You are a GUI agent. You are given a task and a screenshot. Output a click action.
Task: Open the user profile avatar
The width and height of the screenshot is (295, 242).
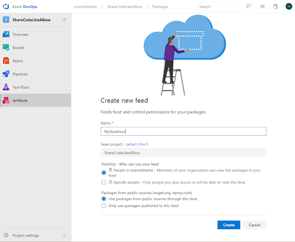[289, 6]
